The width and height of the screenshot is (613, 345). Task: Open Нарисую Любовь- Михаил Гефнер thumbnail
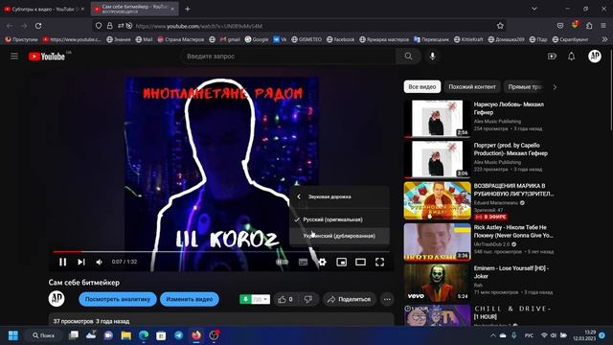[438, 118]
